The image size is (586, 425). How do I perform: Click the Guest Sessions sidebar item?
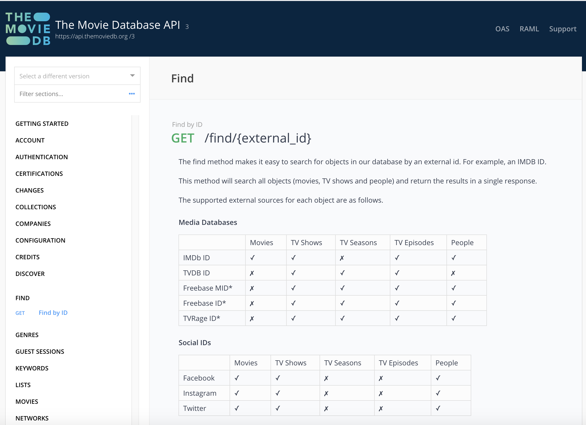coord(40,352)
